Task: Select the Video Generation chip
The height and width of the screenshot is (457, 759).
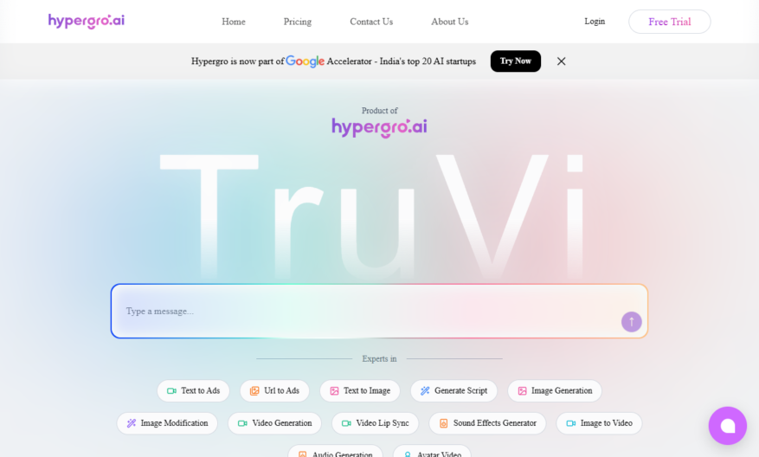Action: (x=274, y=423)
